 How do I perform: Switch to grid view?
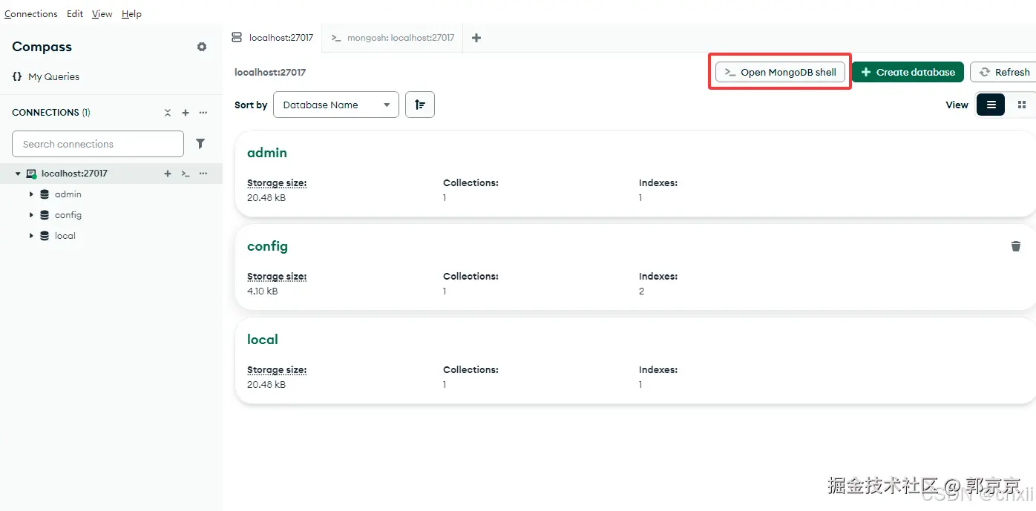pos(1022,105)
